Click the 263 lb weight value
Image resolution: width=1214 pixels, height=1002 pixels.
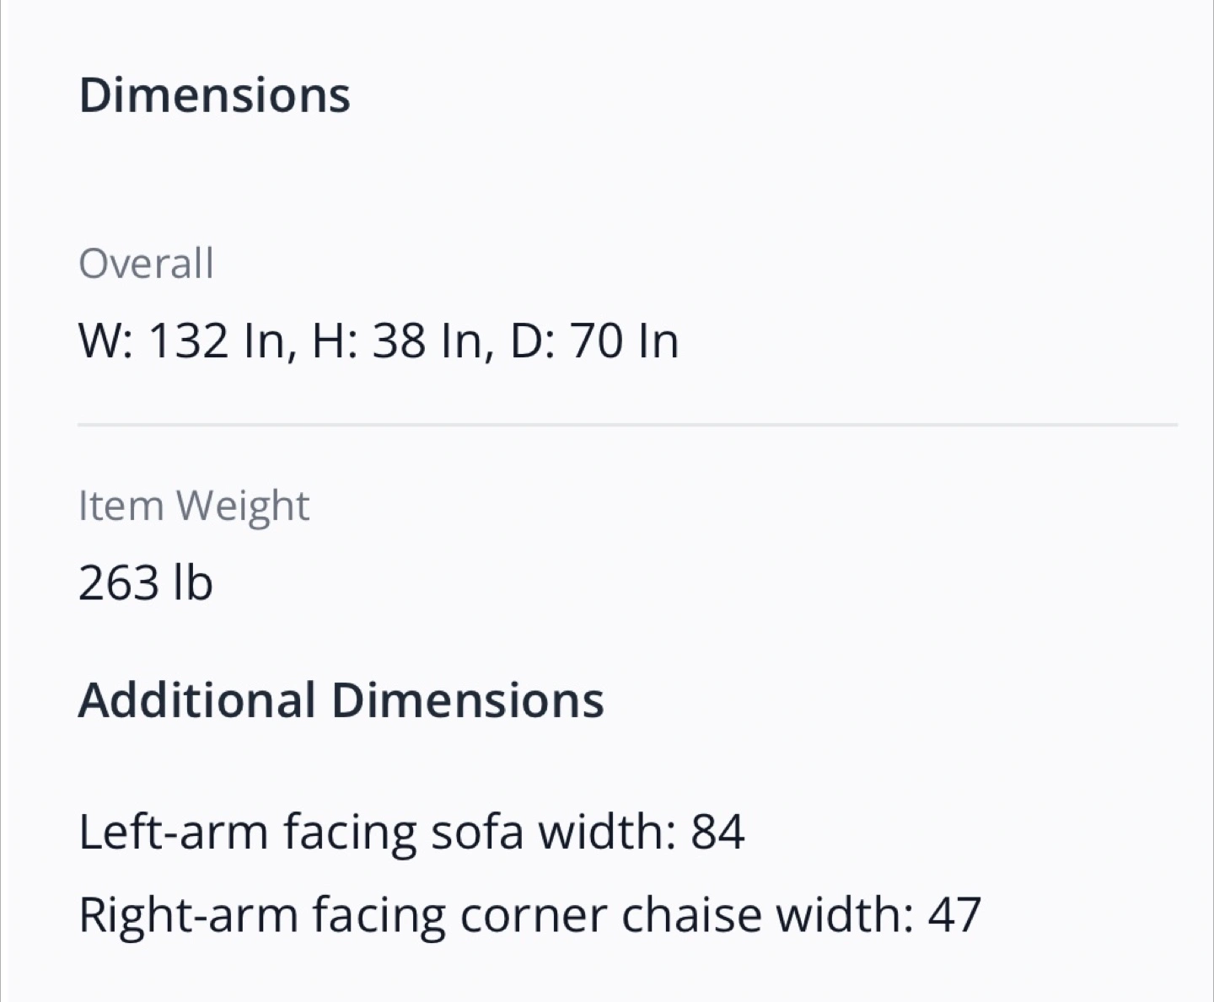(x=145, y=582)
